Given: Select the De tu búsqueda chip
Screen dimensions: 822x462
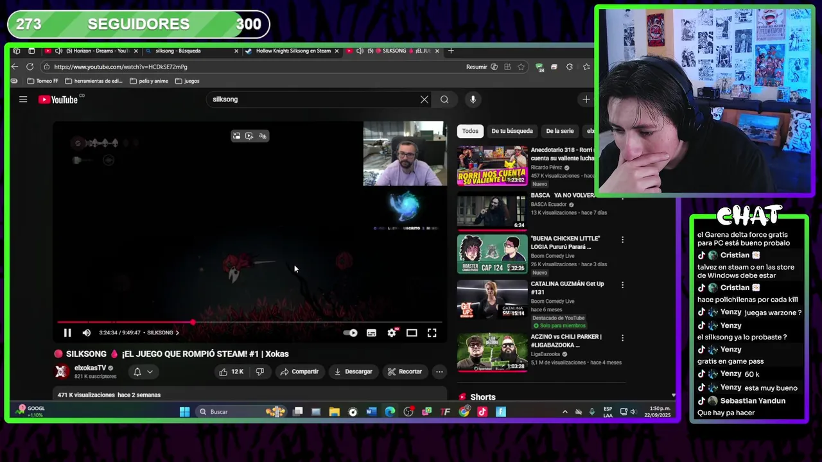Looking at the screenshot, I should (x=512, y=131).
